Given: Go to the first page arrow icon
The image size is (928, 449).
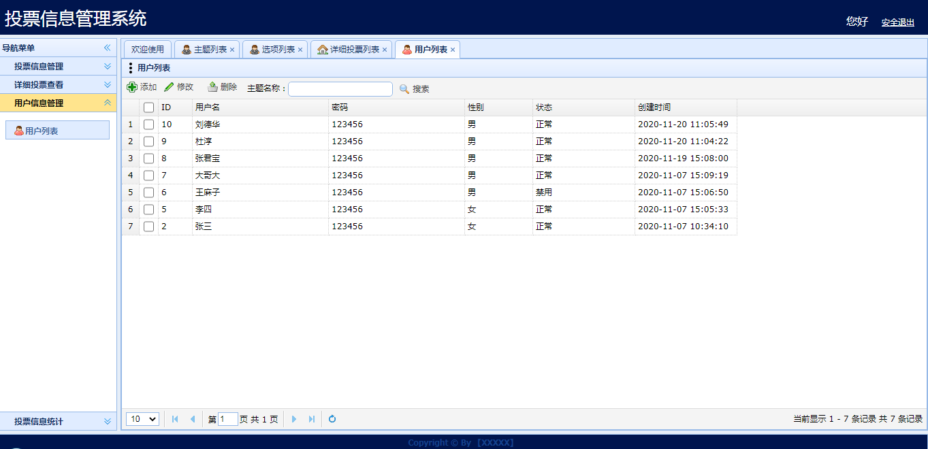Looking at the screenshot, I should (x=175, y=419).
